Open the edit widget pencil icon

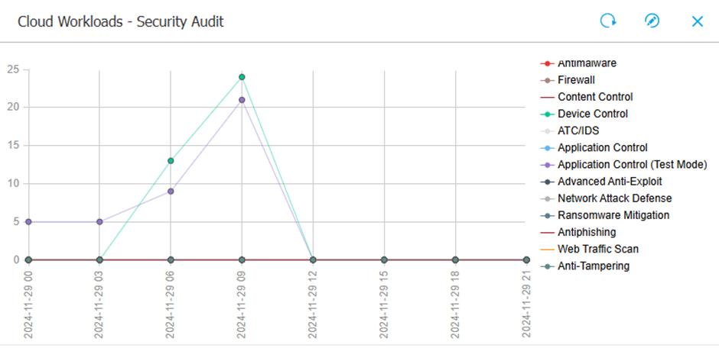coord(652,21)
